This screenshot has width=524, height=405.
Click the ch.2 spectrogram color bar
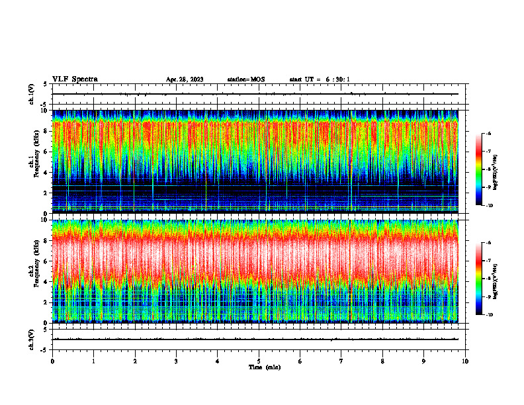coord(478,279)
